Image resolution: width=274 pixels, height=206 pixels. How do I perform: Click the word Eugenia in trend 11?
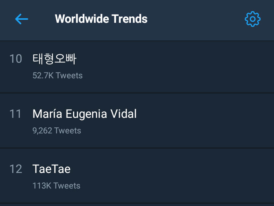click(86, 114)
